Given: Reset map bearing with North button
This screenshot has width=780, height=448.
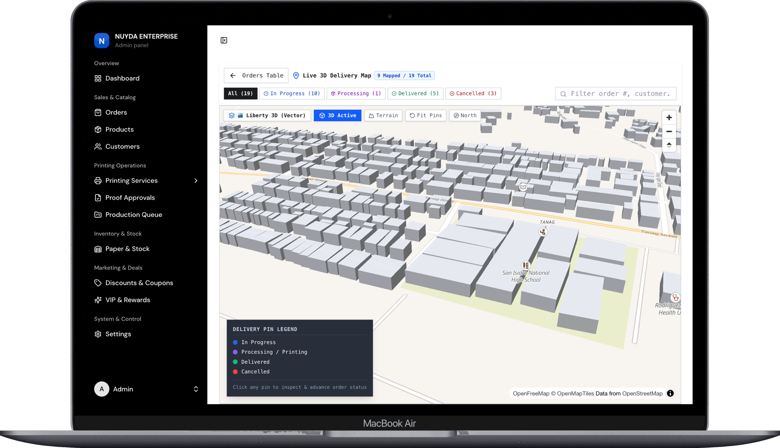Looking at the screenshot, I should click(465, 115).
